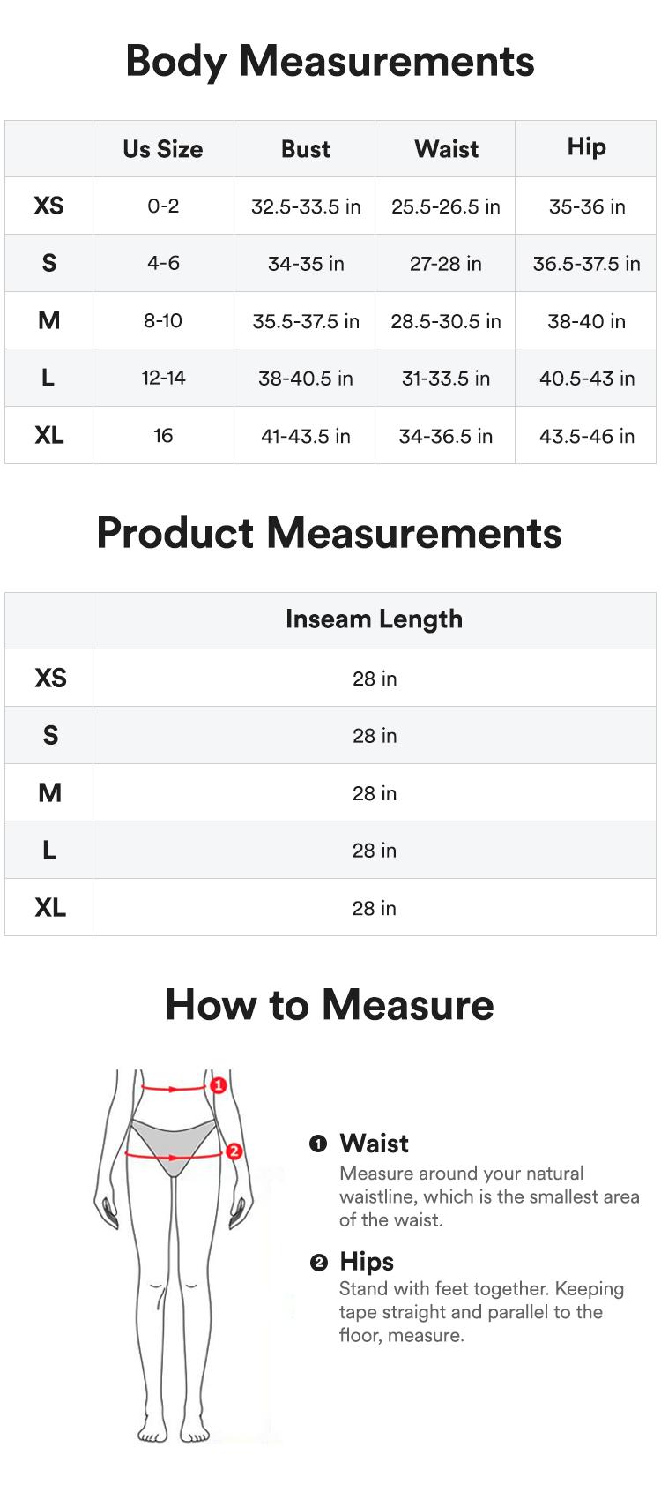The width and height of the screenshot is (661, 1500).
Task: Click the red number 2 marker on the figure
Action: [234, 1151]
